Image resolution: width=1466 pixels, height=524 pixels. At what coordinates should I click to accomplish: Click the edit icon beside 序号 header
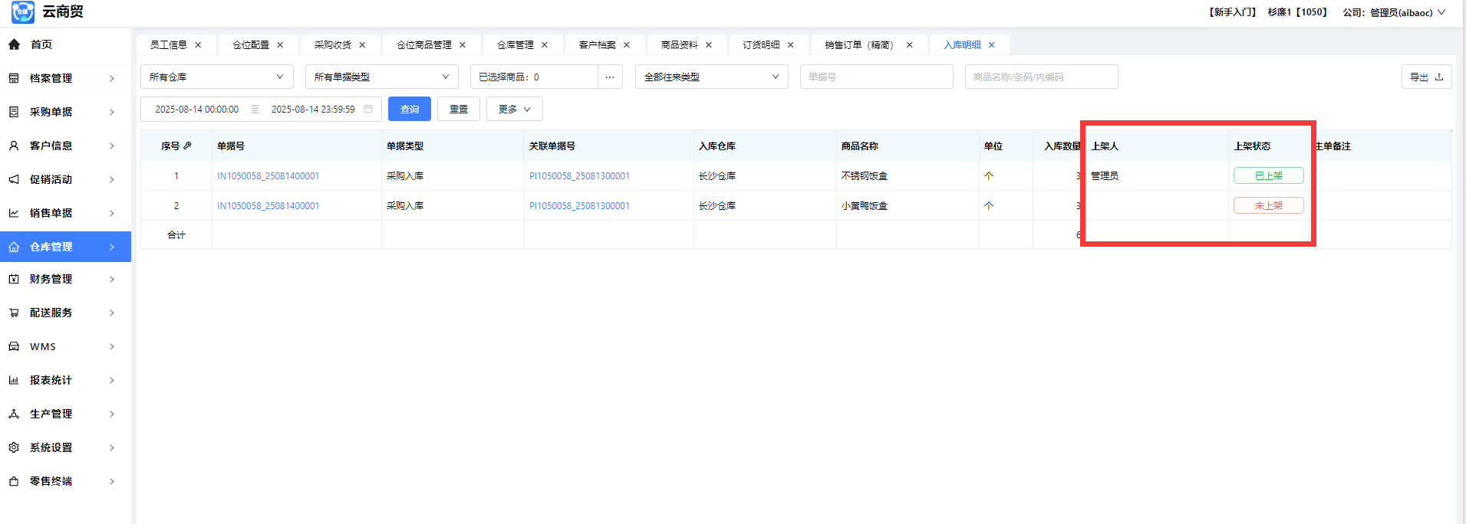click(187, 146)
